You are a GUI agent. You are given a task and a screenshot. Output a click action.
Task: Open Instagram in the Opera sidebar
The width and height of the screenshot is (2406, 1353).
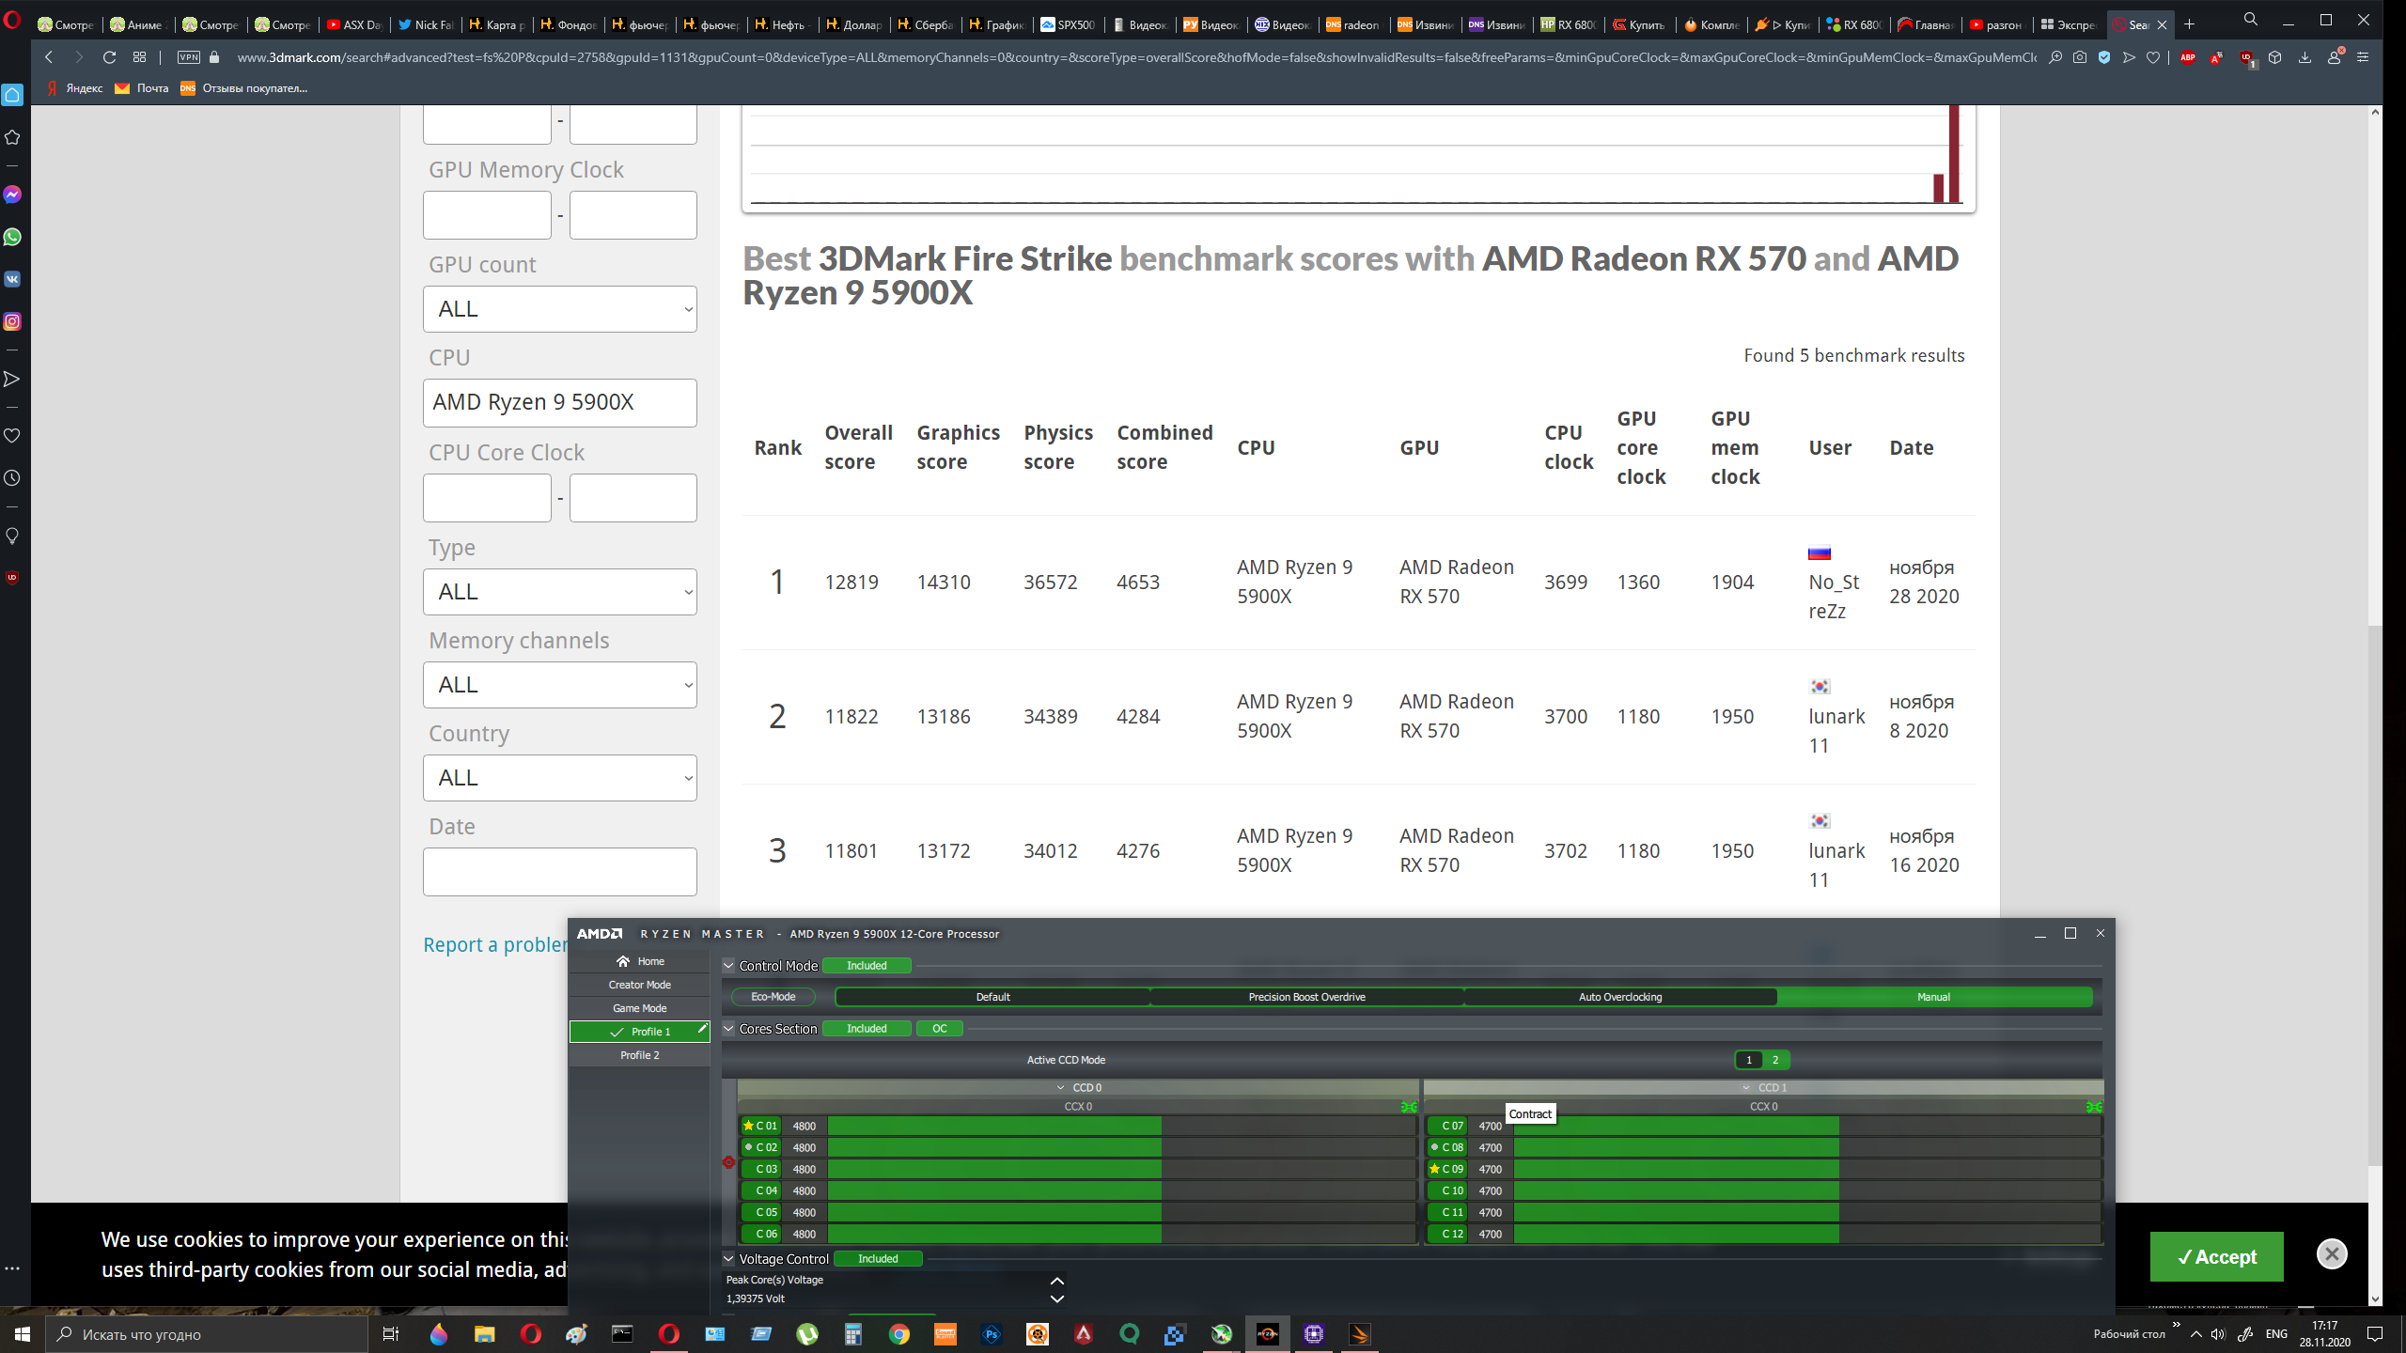[x=12, y=321]
